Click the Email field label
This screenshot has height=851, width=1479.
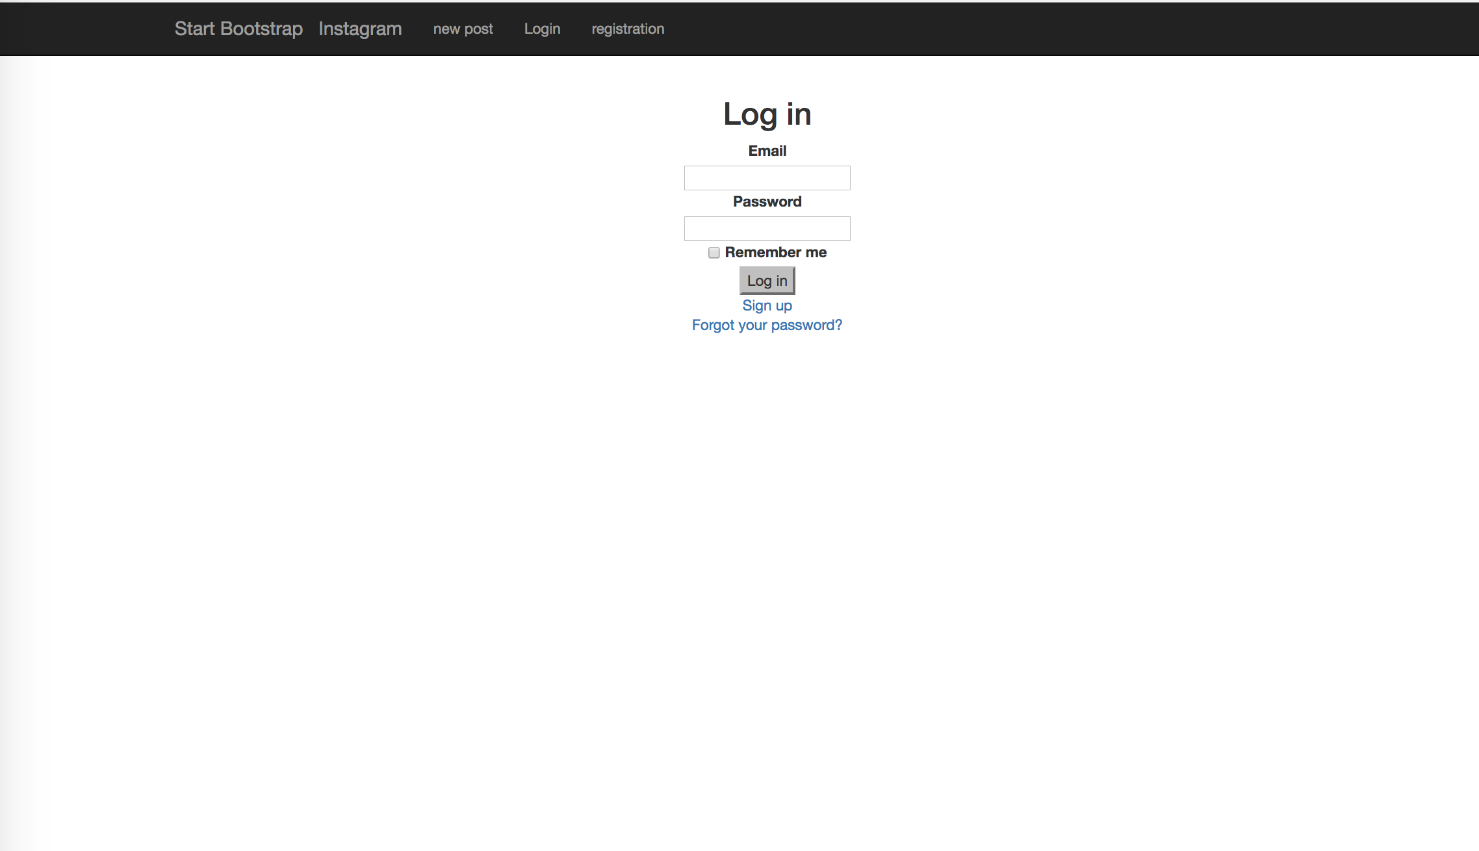click(x=767, y=150)
